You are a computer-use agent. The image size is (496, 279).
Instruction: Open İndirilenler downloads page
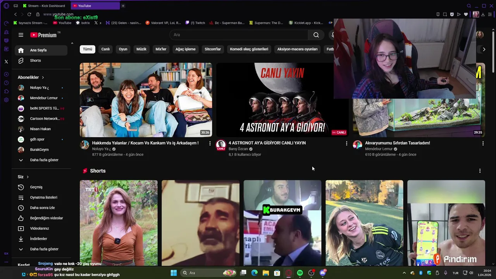[x=41, y=239]
